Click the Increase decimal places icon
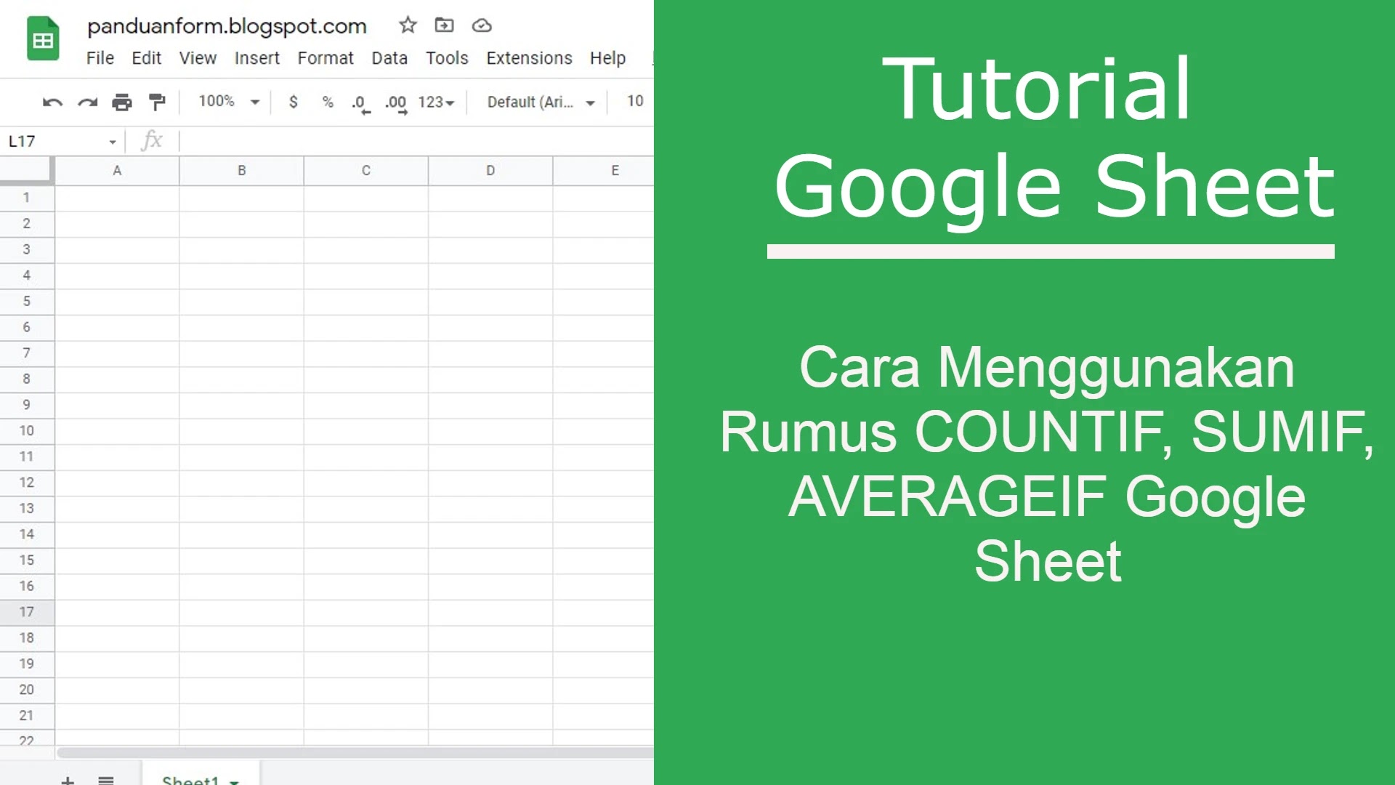1395x785 pixels. click(396, 103)
